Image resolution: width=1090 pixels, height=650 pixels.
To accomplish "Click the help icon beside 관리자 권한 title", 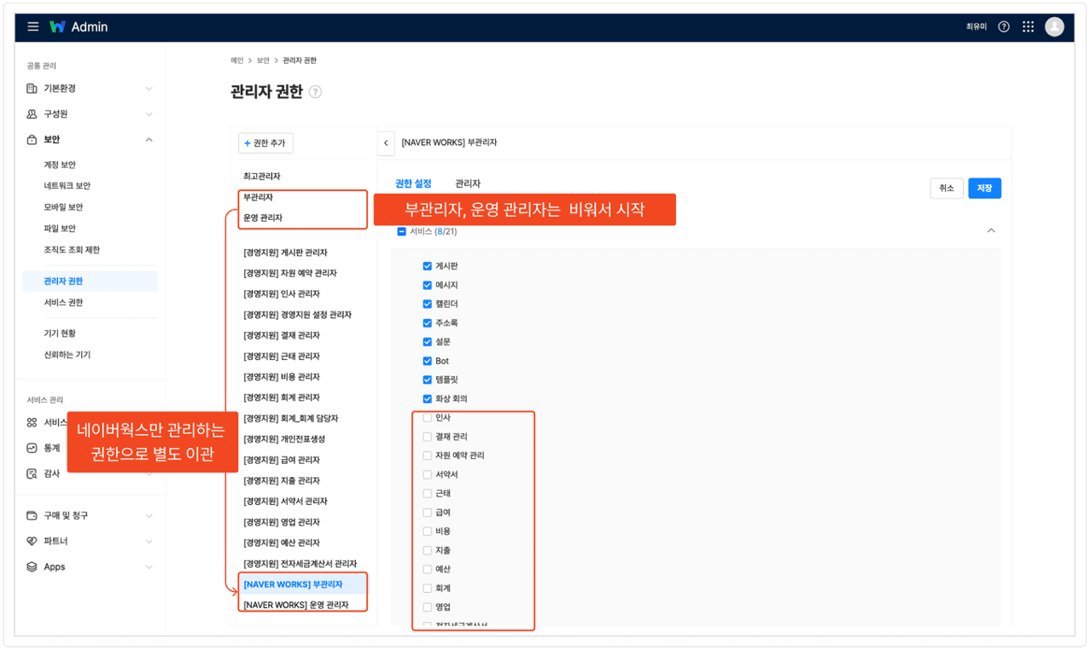I will click(x=315, y=92).
